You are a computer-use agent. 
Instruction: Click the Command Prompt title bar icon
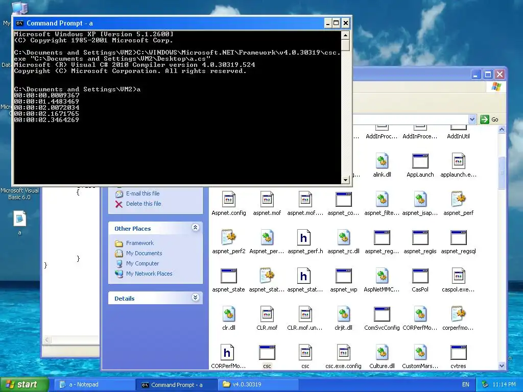pos(19,23)
